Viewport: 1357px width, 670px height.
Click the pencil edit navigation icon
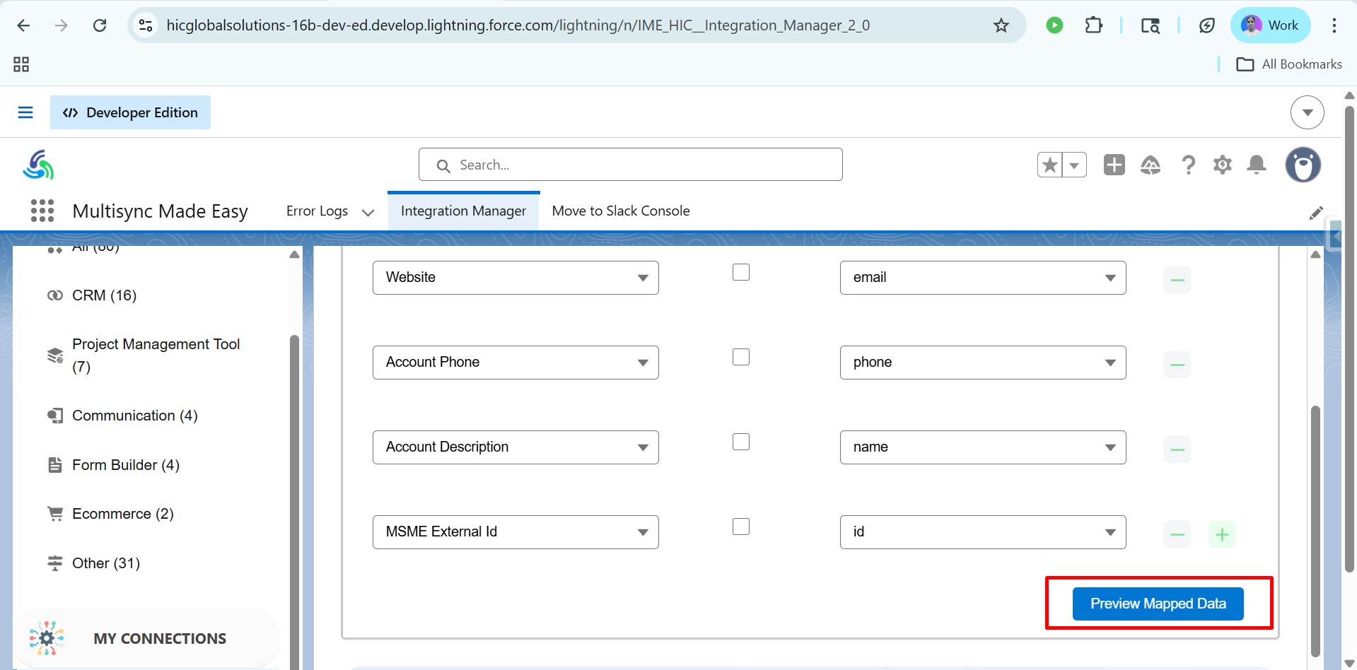(x=1315, y=213)
